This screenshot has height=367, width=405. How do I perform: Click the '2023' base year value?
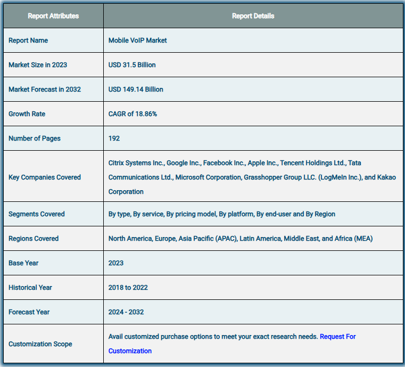pos(115,263)
